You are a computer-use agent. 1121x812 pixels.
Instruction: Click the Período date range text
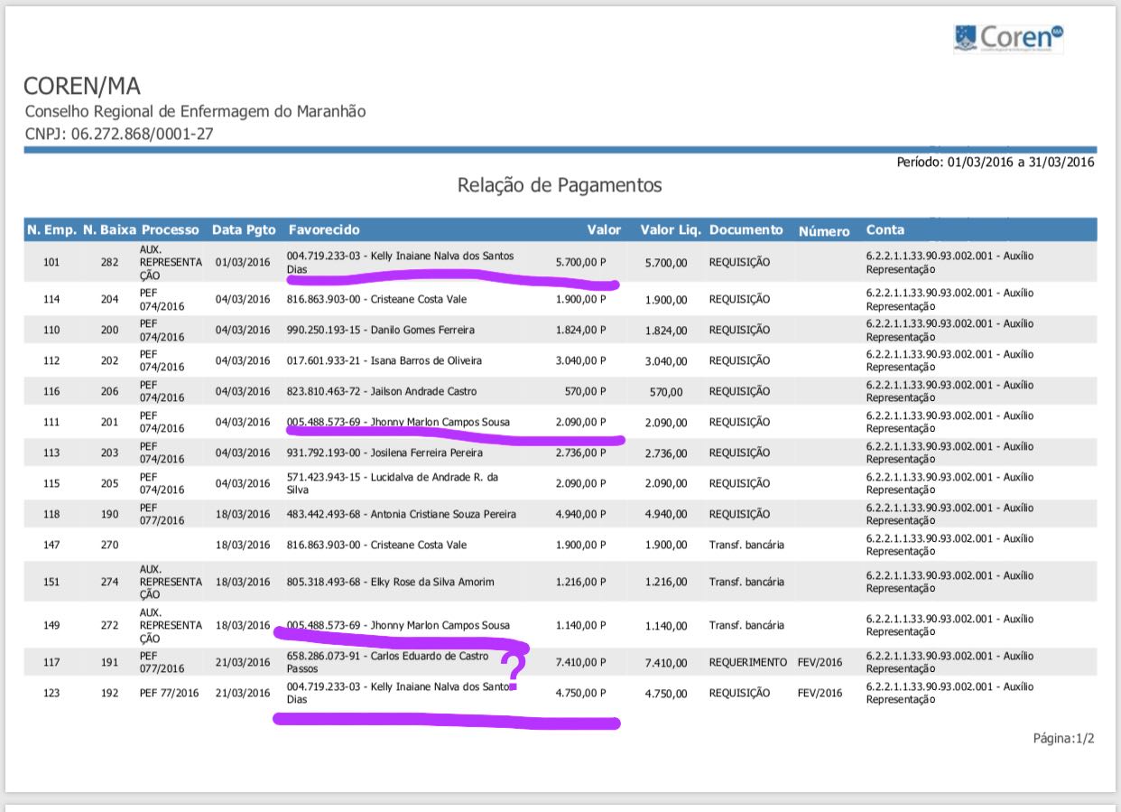[995, 163]
